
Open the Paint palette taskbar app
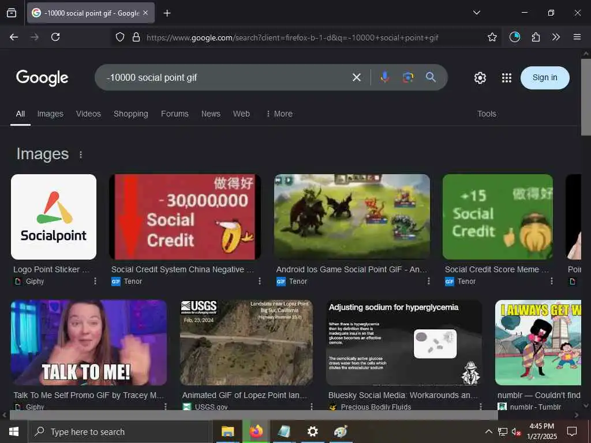(x=341, y=431)
